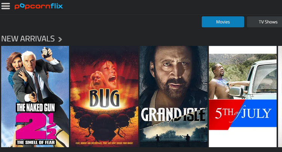The height and width of the screenshot is (152, 282).
Task: Open the Bug movie poster
Action: tap(104, 97)
